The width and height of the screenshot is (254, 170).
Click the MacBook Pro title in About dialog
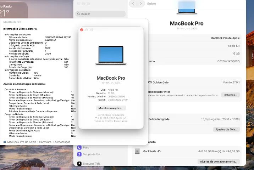pos(111,78)
